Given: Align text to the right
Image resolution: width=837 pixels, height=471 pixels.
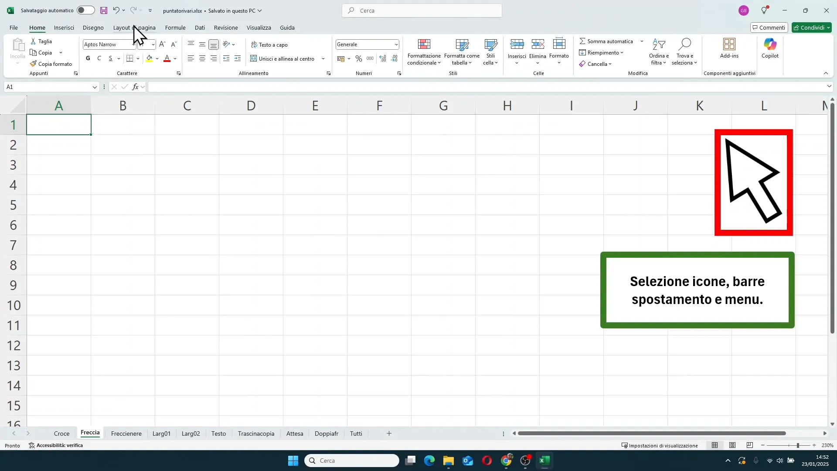Looking at the screenshot, I should (x=214, y=58).
